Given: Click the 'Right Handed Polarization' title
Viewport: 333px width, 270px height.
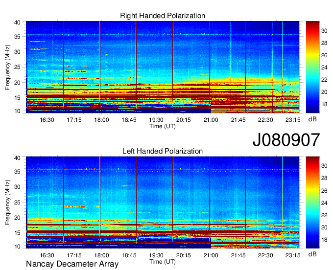Looking at the screenshot, I should [x=163, y=16].
